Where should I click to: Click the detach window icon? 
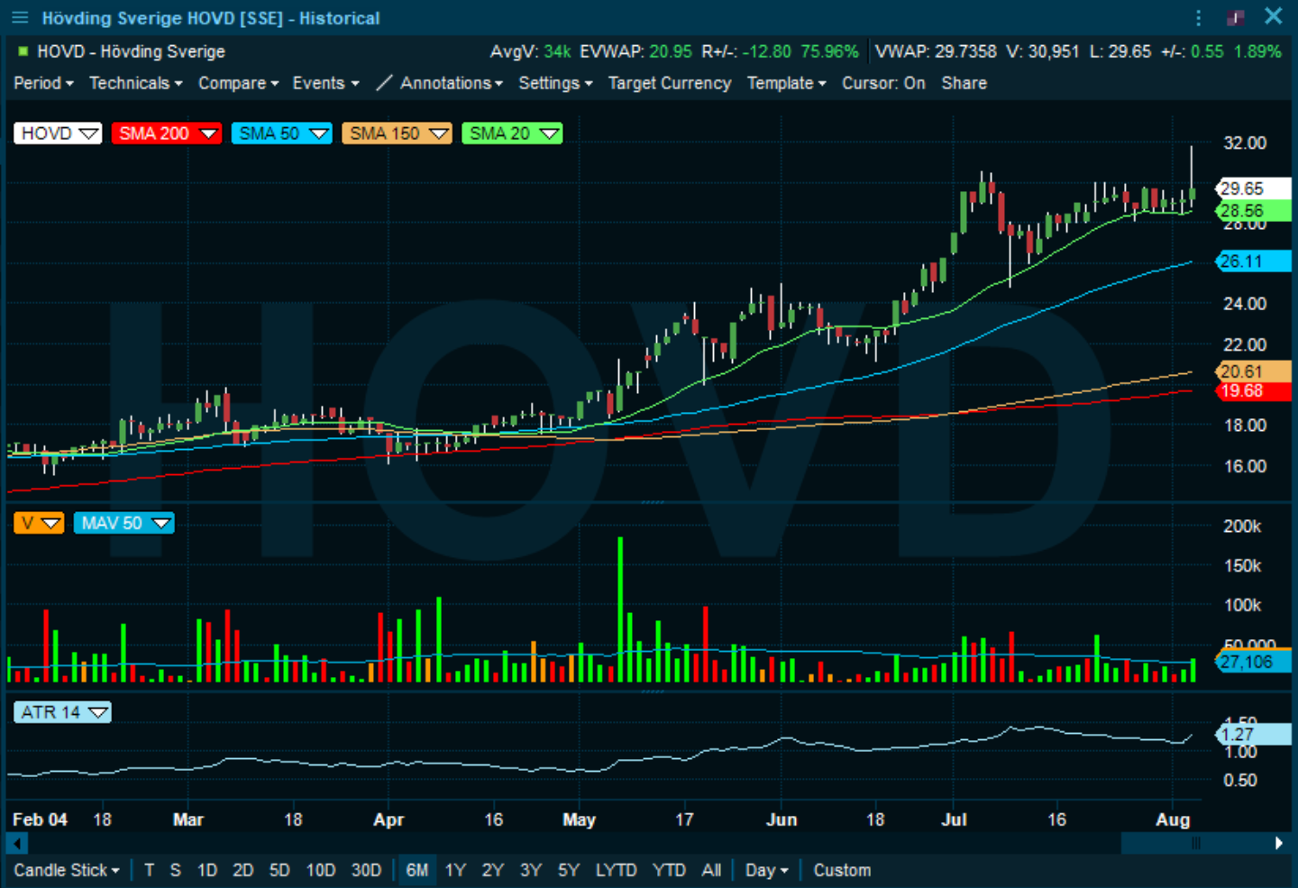pos(1236,17)
